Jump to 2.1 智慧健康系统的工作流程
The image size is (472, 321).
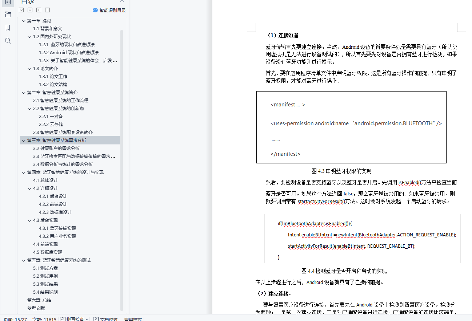pos(61,101)
